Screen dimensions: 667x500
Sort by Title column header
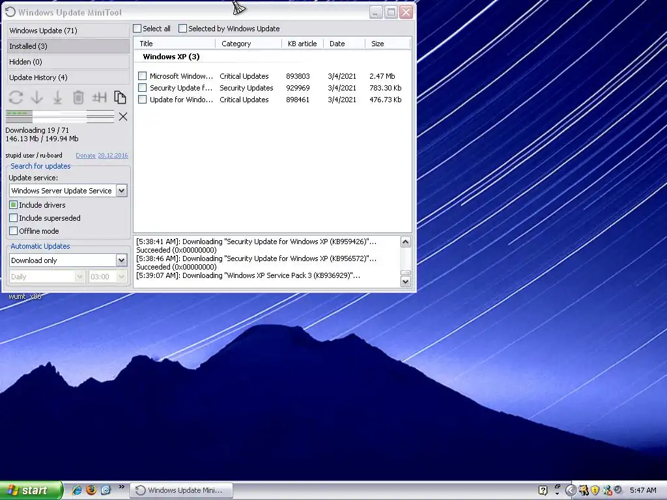click(175, 44)
